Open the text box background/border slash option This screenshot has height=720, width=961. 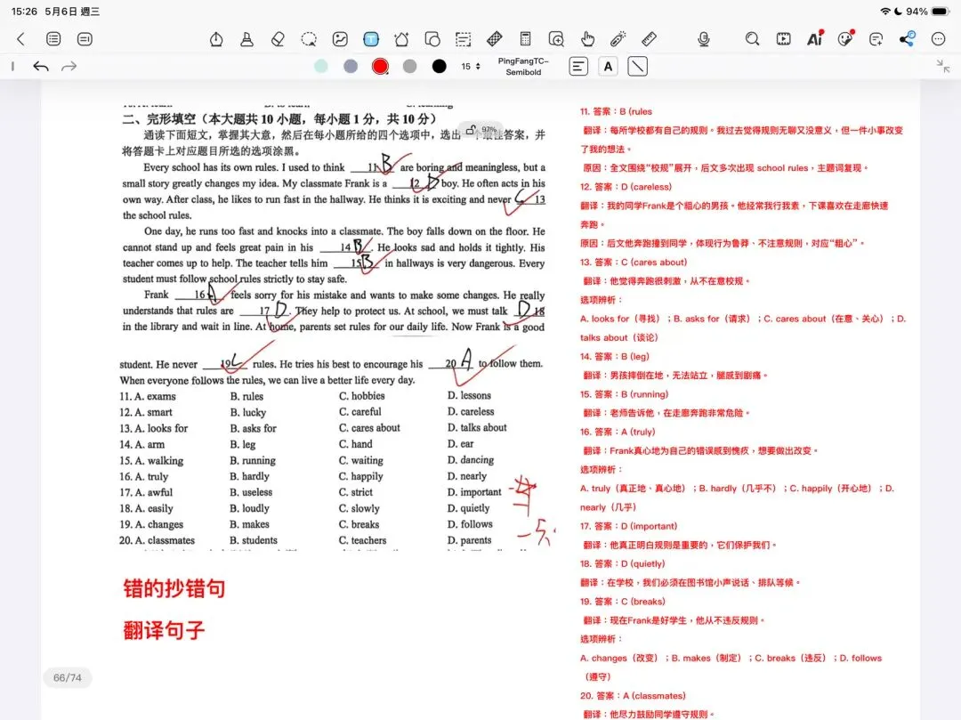click(637, 66)
